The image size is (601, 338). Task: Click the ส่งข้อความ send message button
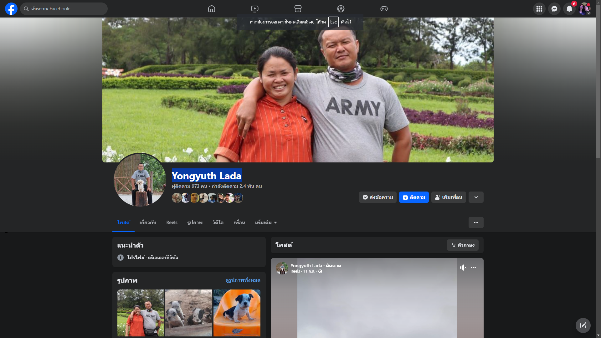(x=378, y=197)
